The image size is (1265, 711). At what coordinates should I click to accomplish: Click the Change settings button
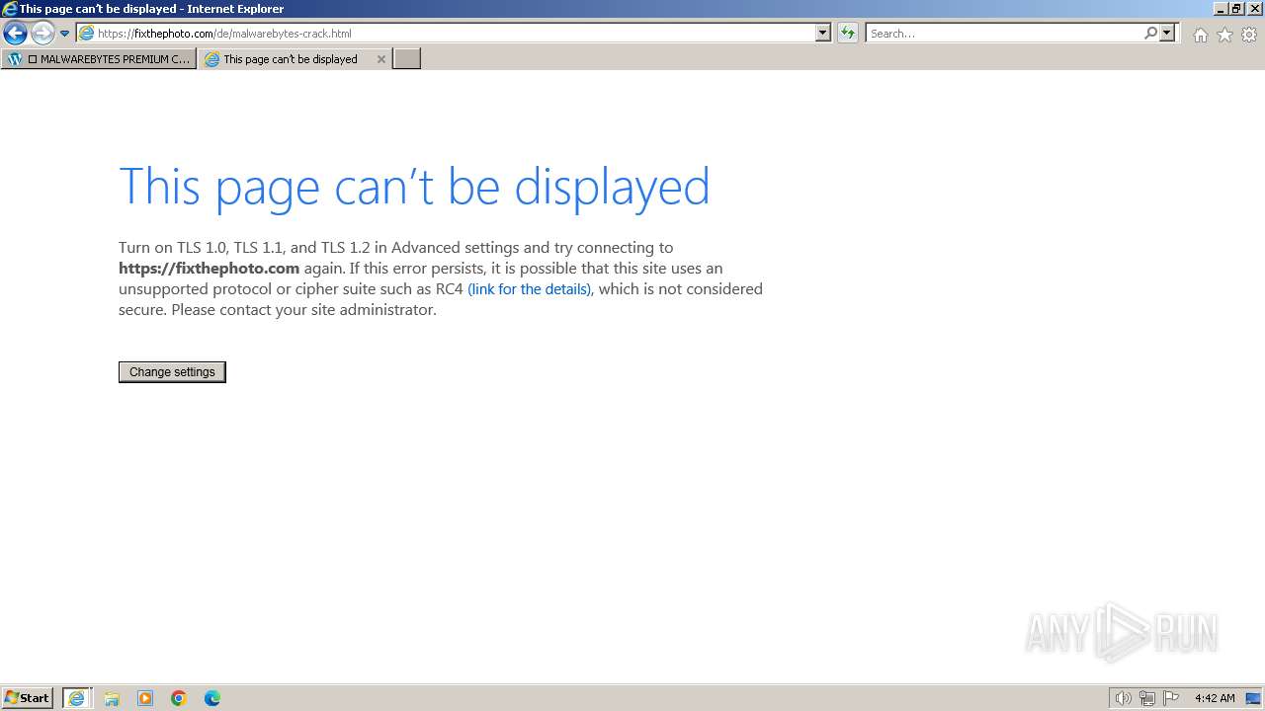click(x=172, y=372)
